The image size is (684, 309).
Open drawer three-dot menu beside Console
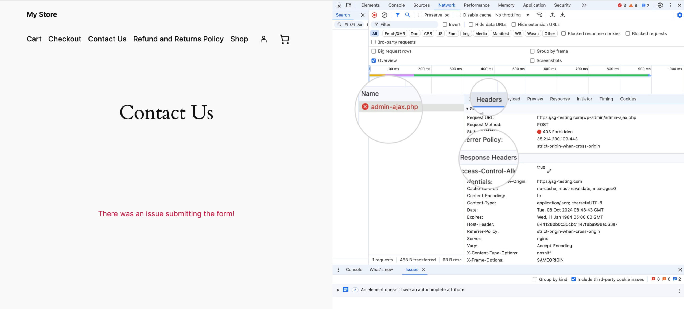[x=338, y=270]
